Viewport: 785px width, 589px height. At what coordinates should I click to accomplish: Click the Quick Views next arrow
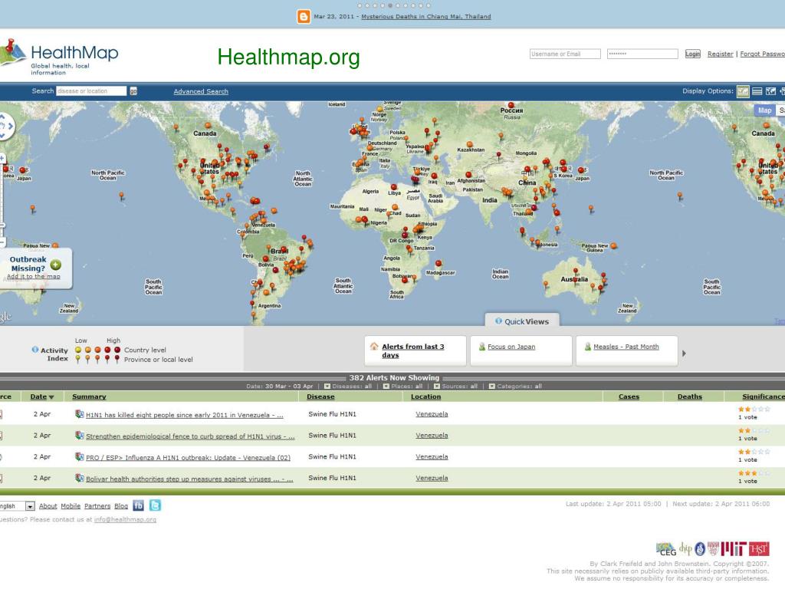pyautogui.click(x=684, y=354)
